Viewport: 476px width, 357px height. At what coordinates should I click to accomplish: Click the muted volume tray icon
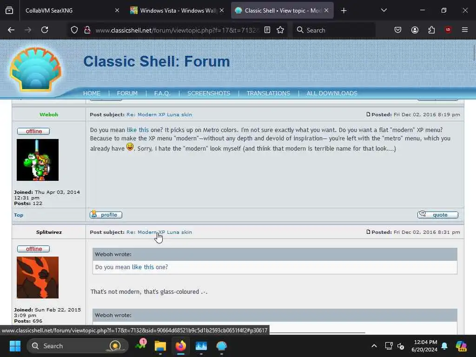(401, 346)
